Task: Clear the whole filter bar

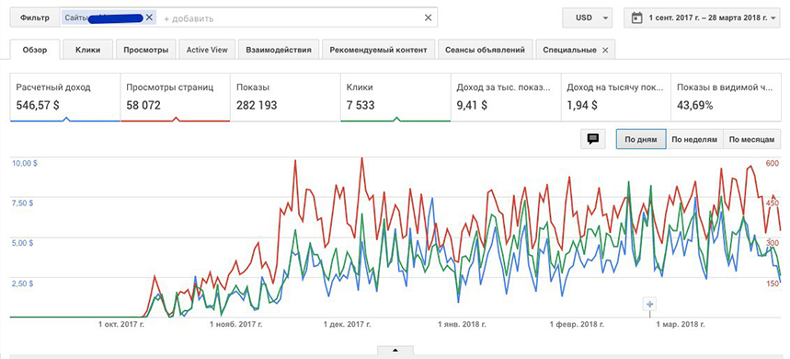Action: coord(428,17)
